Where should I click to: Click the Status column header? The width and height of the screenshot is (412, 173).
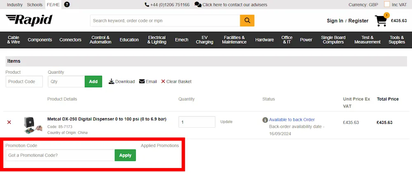click(x=269, y=99)
